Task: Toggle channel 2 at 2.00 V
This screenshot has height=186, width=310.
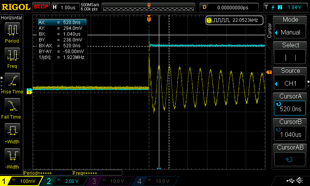Action: tap(67, 181)
